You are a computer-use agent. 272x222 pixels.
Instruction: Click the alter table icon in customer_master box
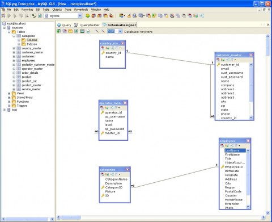click(218, 60)
